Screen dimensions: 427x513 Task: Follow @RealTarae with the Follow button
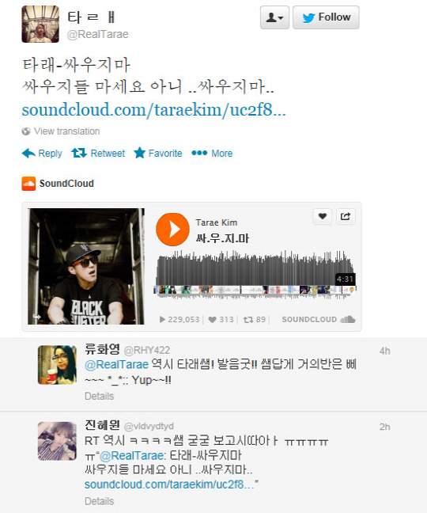click(x=326, y=17)
